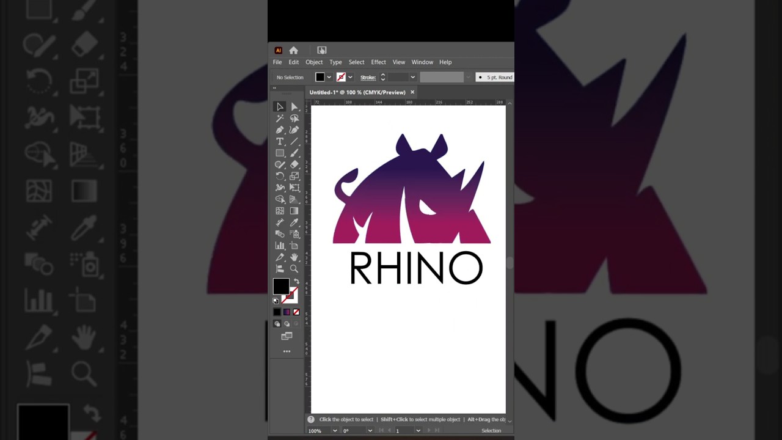The image size is (782, 440).
Task: Reset to default fill and stroke
Action: pos(276,301)
